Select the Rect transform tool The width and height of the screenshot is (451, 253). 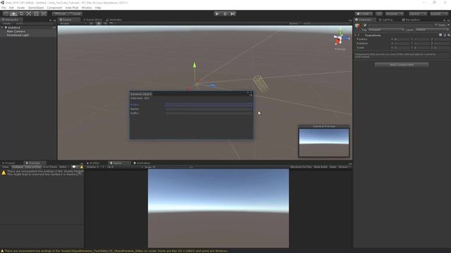point(36,14)
